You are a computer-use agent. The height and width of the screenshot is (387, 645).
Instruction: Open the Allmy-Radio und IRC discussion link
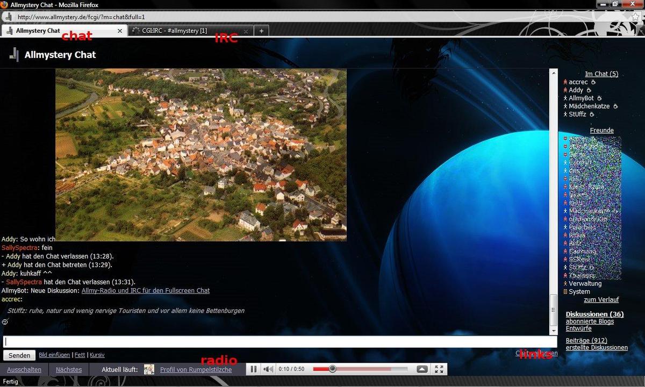tap(146, 291)
